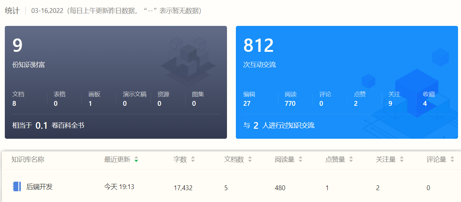Open the 后端开发 knowledge base
This screenshot has width=461, height=202.
point(39,187)
